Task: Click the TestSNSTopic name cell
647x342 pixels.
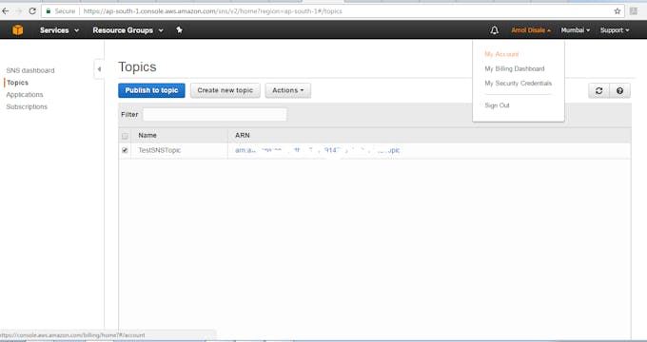Action: tap(159, 150)
